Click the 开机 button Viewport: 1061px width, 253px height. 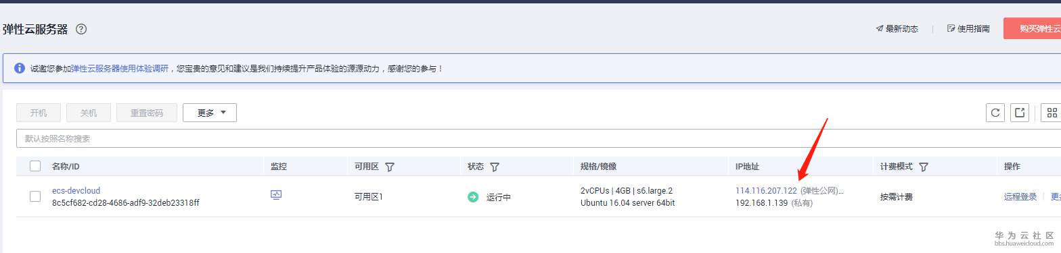click(39, 113)
